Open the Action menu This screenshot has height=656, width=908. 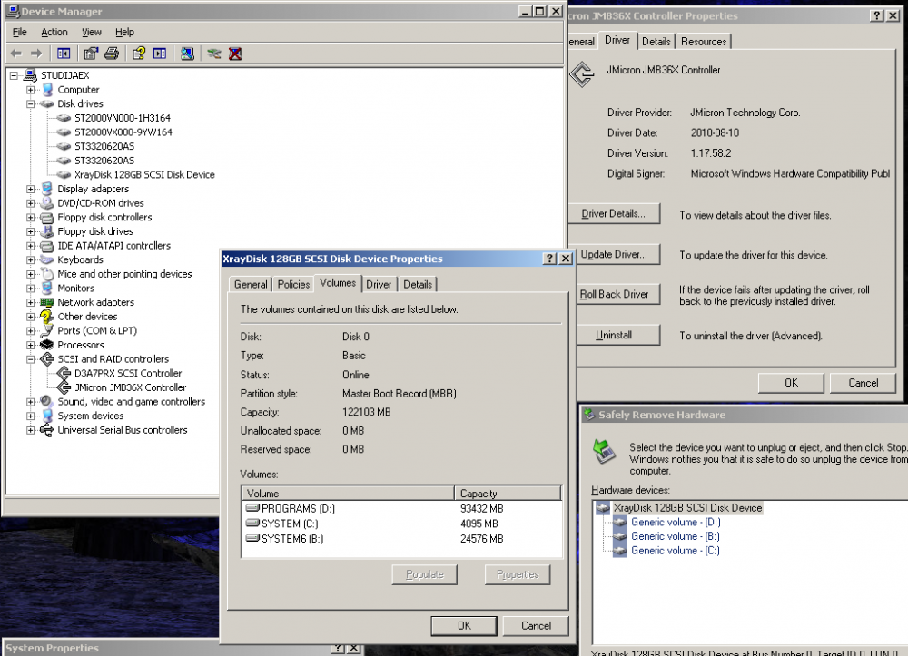(x=54, y=32)
